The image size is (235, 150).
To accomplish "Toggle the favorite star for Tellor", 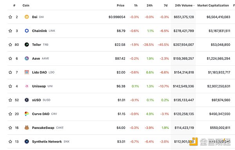I will [x=10, y=45].
